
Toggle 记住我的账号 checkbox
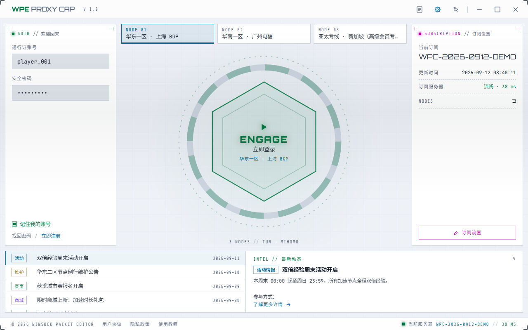point(14,224)
